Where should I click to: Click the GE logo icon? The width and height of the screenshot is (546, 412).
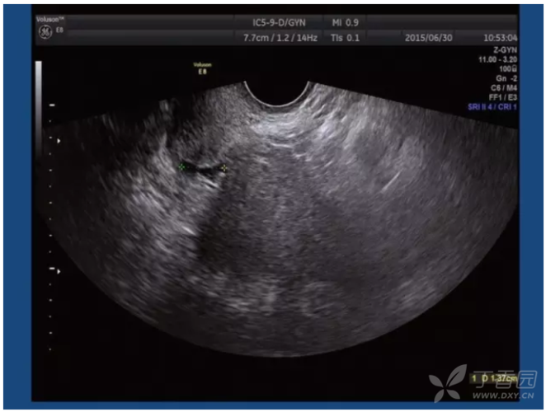click(x=45, y=32)
